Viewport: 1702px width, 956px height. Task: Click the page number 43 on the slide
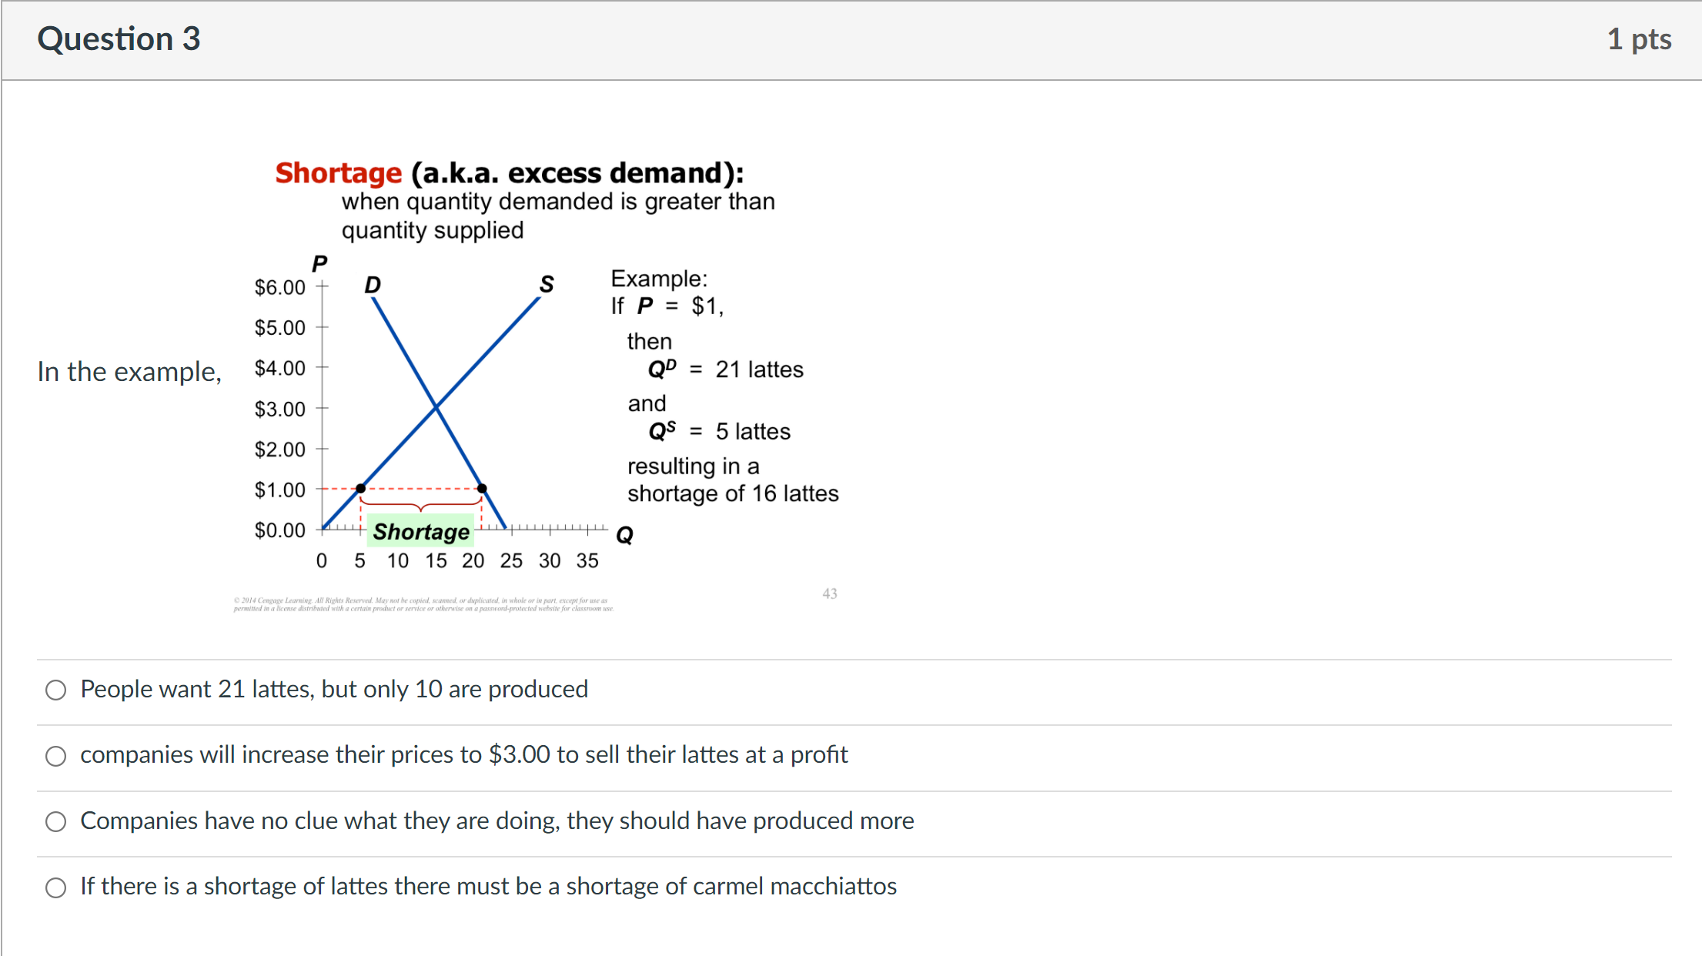[830, 593]
